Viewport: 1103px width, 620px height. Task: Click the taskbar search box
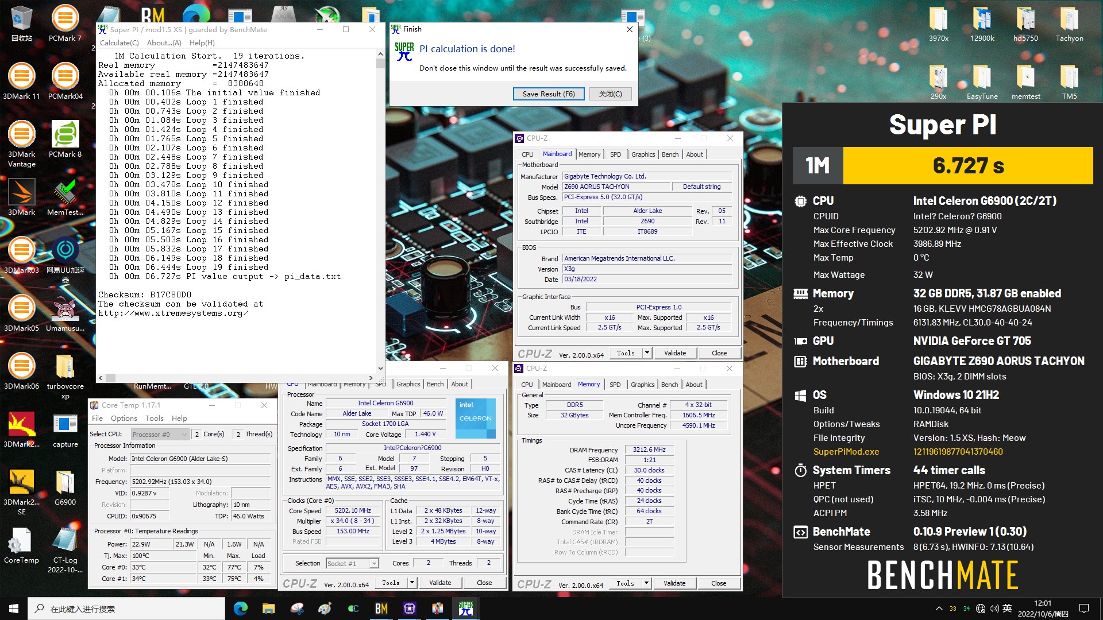tap(126, 609)
